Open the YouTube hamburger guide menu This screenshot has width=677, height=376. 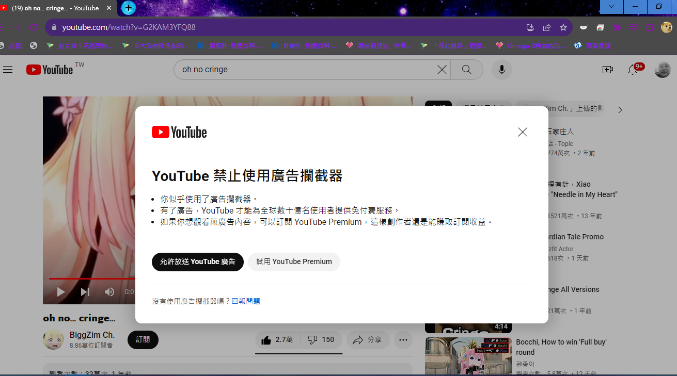click(8, 70)
